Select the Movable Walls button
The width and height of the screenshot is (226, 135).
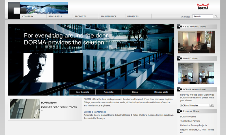click(x=161, y=92)
